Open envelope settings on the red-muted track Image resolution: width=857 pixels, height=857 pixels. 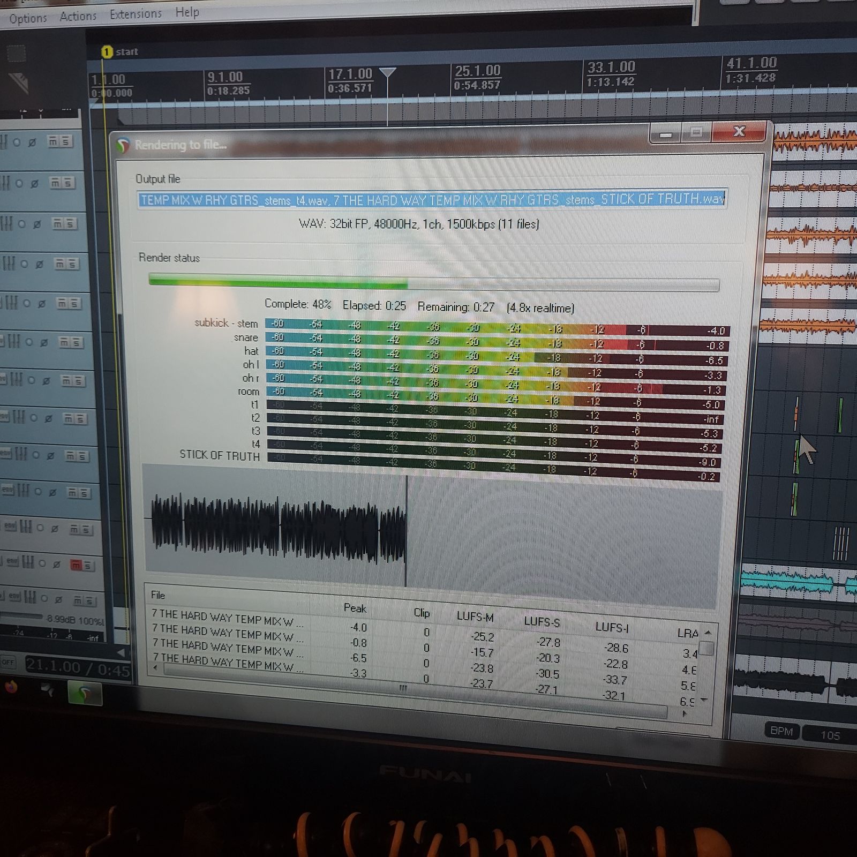pos(12,561)
